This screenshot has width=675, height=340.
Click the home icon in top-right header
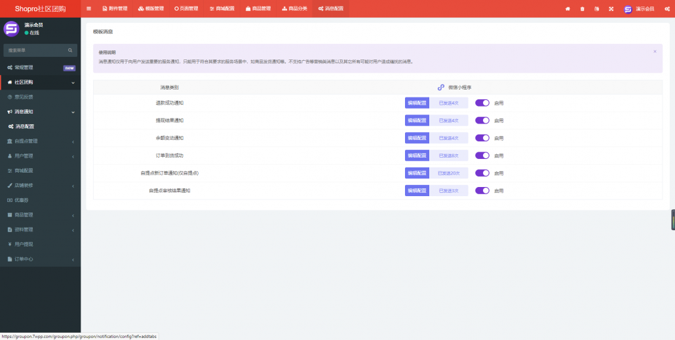[x=568, y=9]
